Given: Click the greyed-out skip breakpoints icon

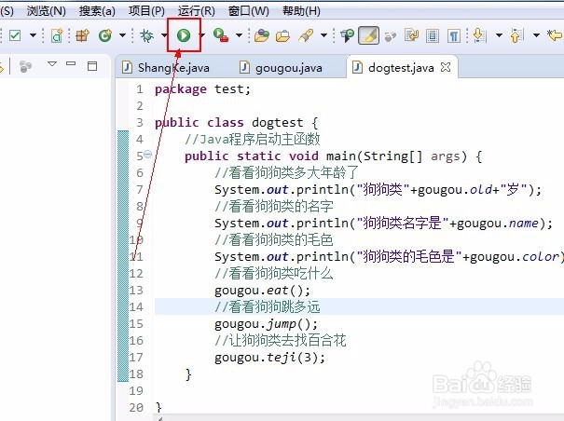Looking at the screenshot, I should pos(391,36).
